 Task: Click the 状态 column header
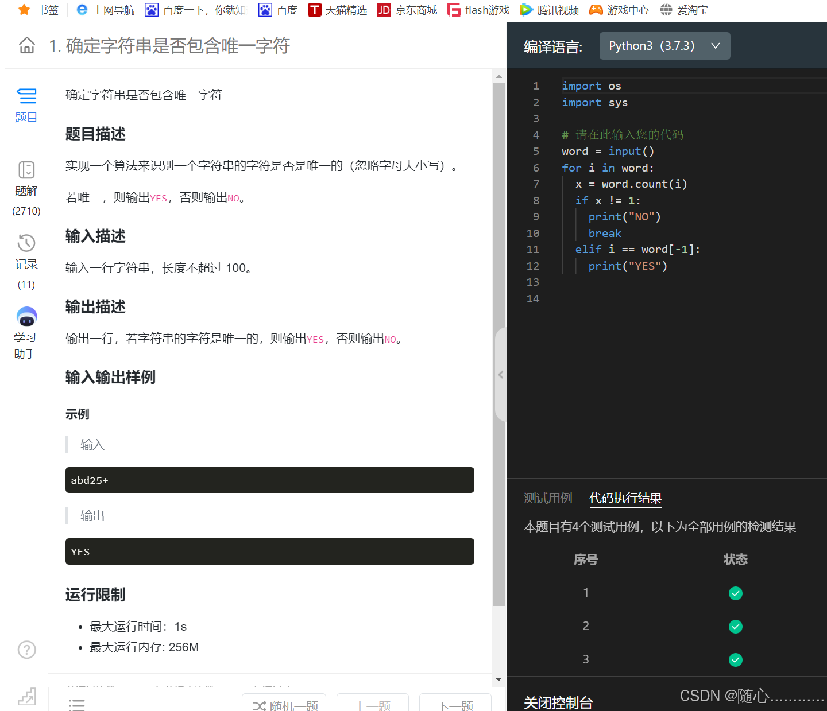(736, 560)
